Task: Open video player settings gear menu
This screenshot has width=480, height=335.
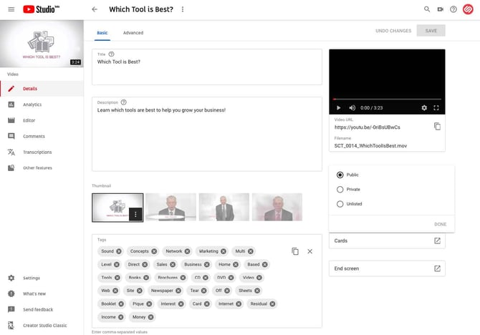Action: [x=423, y=108]
